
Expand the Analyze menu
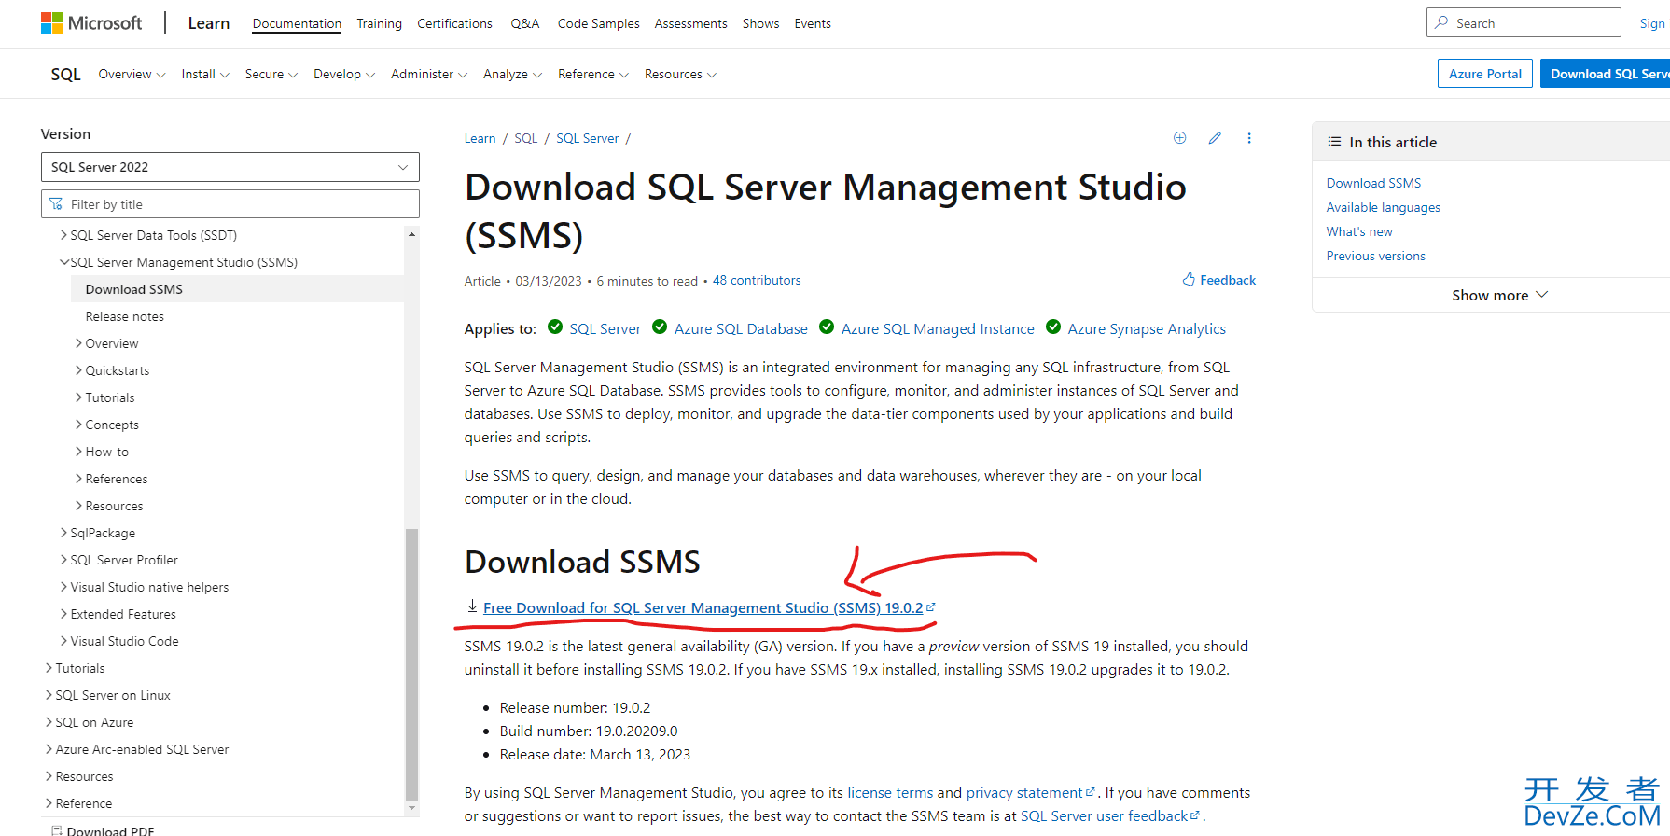coord(512,74)
